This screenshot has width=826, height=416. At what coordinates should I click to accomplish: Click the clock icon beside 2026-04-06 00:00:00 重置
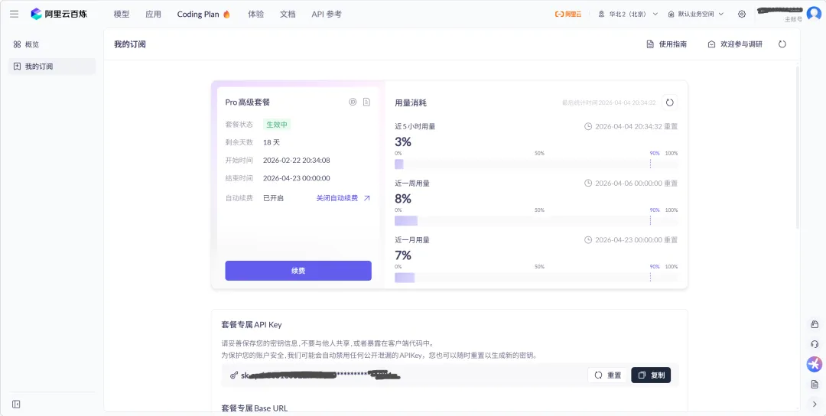pyautogui.click(x=588, y=184)
